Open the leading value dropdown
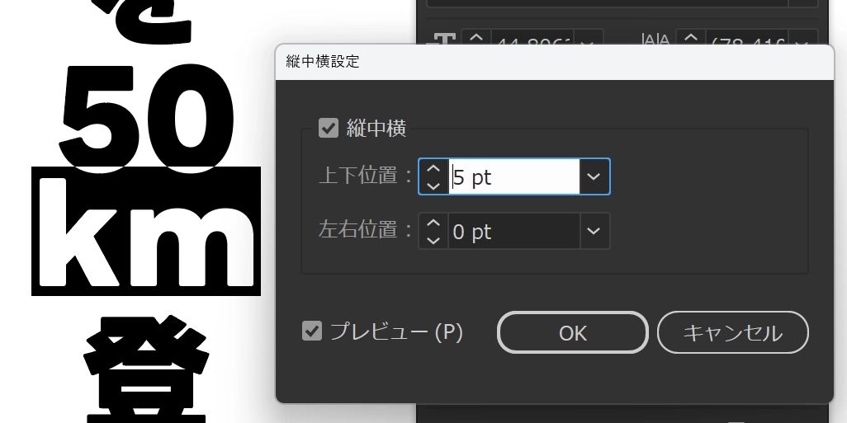 coord(801,42)
